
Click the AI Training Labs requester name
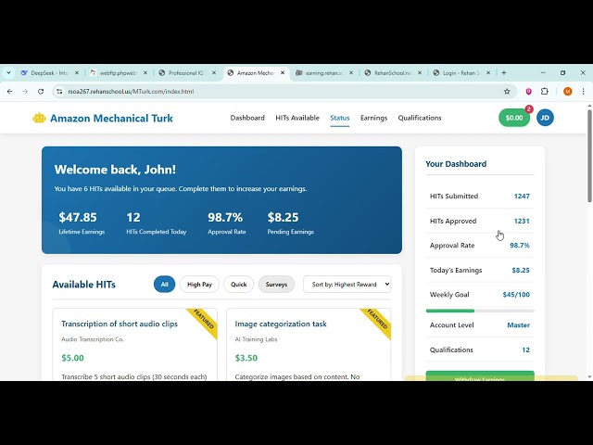(256, 339)
